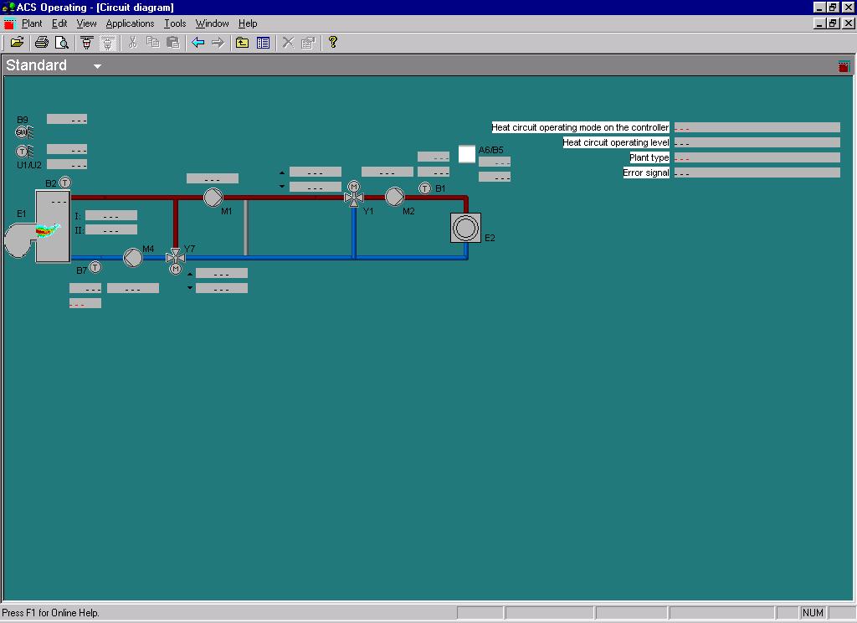
Task: Click the value field next to U1/U2
Action: [67, 164]
